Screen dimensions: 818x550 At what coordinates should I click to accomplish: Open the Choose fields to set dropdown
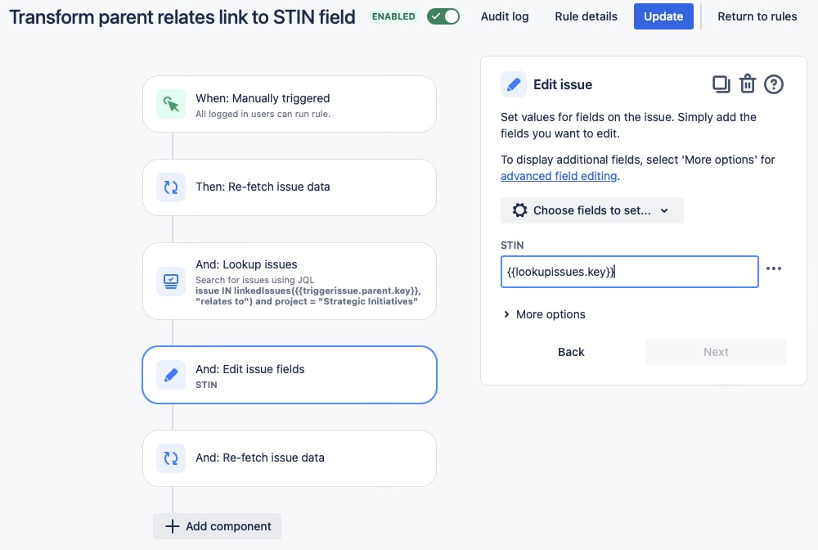point(591,210)
